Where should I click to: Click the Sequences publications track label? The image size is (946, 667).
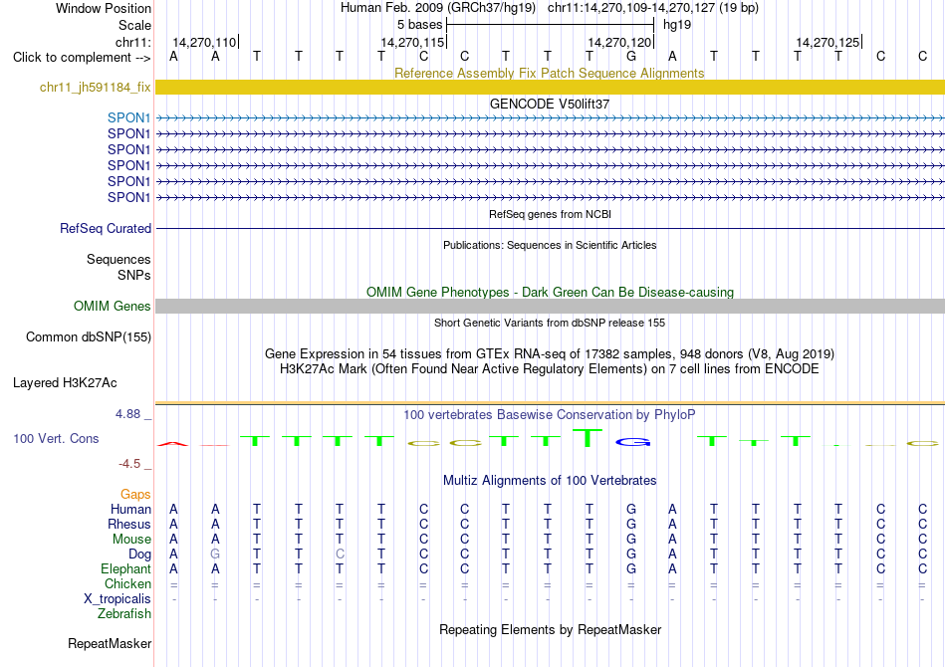[x=118, y=259]
